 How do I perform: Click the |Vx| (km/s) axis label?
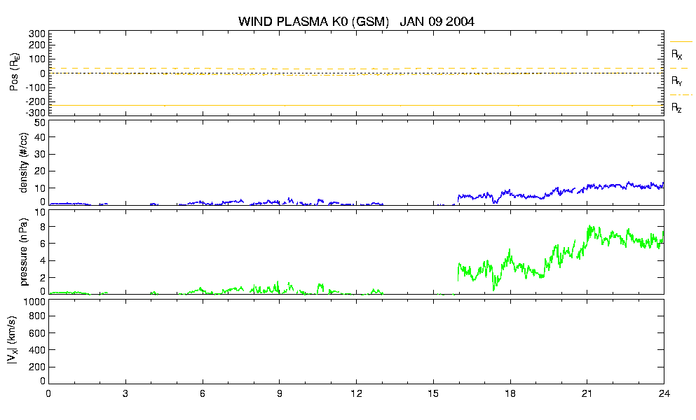(x=13, y=341)
